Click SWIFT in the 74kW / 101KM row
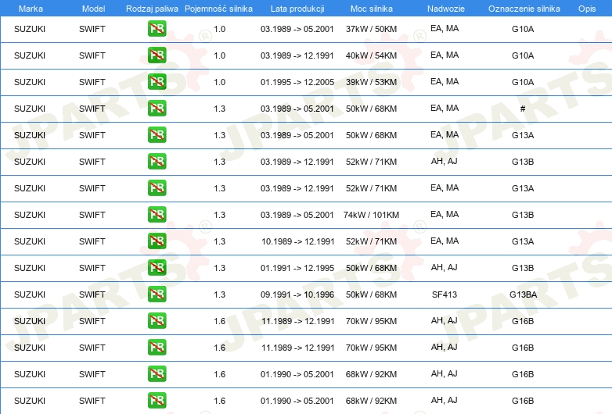Image resolution: width=612 pixels, height=414 pixels. click(x=92, y=215)
